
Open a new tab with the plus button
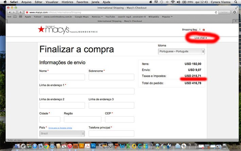pos(236,21)
